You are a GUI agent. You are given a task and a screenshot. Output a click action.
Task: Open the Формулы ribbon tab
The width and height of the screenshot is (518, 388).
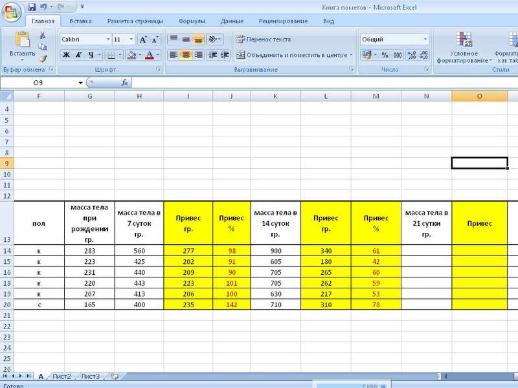click(192, 21)
